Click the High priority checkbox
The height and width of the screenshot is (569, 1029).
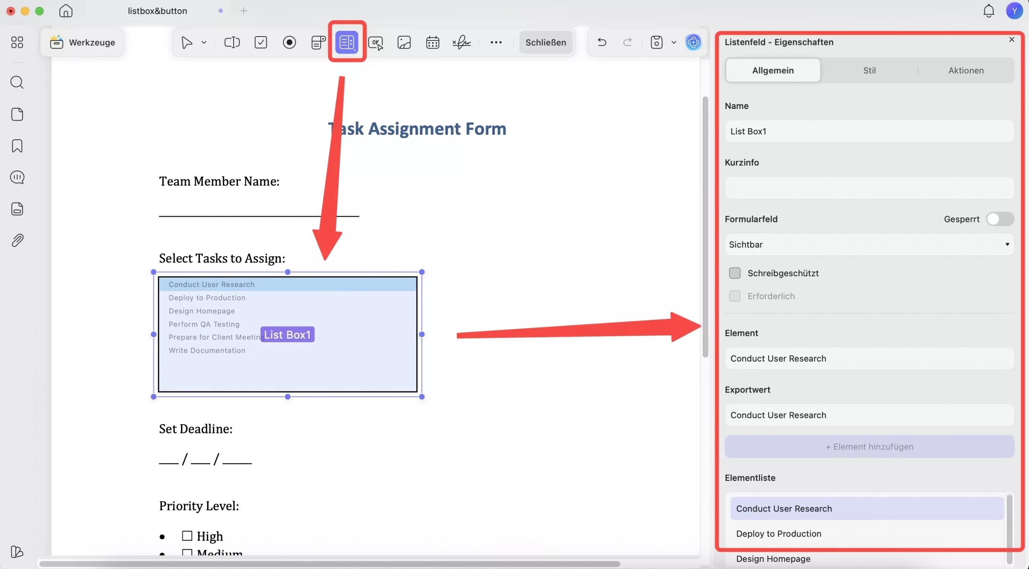click(187, 536)
